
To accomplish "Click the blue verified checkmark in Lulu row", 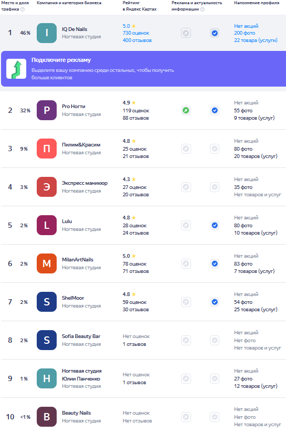I will pos(215,225).
